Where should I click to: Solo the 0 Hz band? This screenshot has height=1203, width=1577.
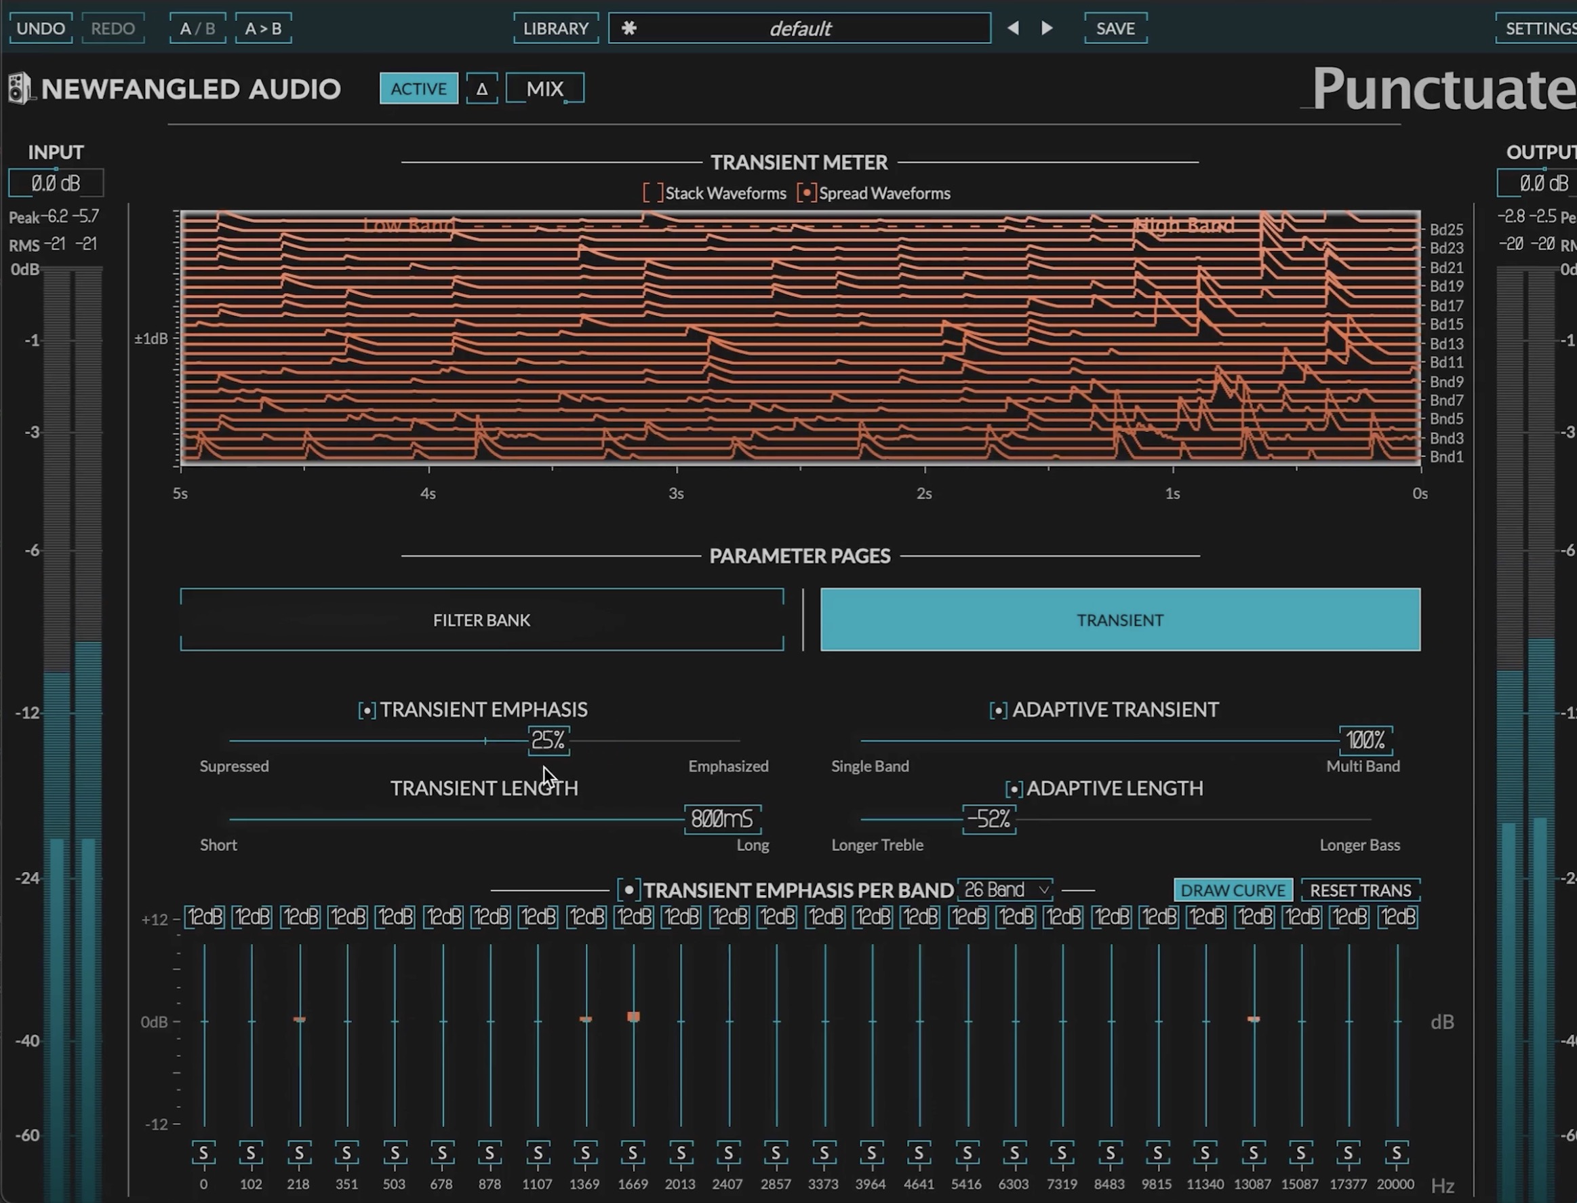204,1153
